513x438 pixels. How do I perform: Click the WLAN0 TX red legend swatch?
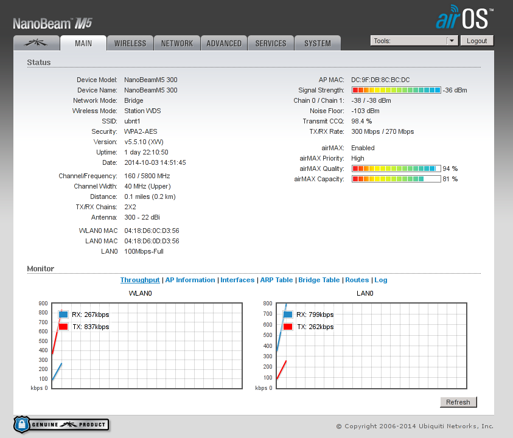click(x=63, y=327)
